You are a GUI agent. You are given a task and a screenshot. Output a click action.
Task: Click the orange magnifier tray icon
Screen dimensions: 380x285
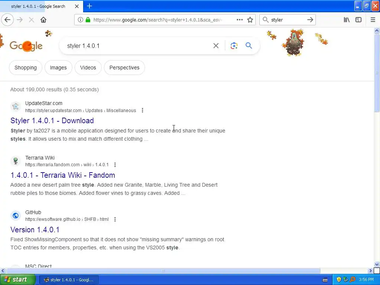(353, 280)
